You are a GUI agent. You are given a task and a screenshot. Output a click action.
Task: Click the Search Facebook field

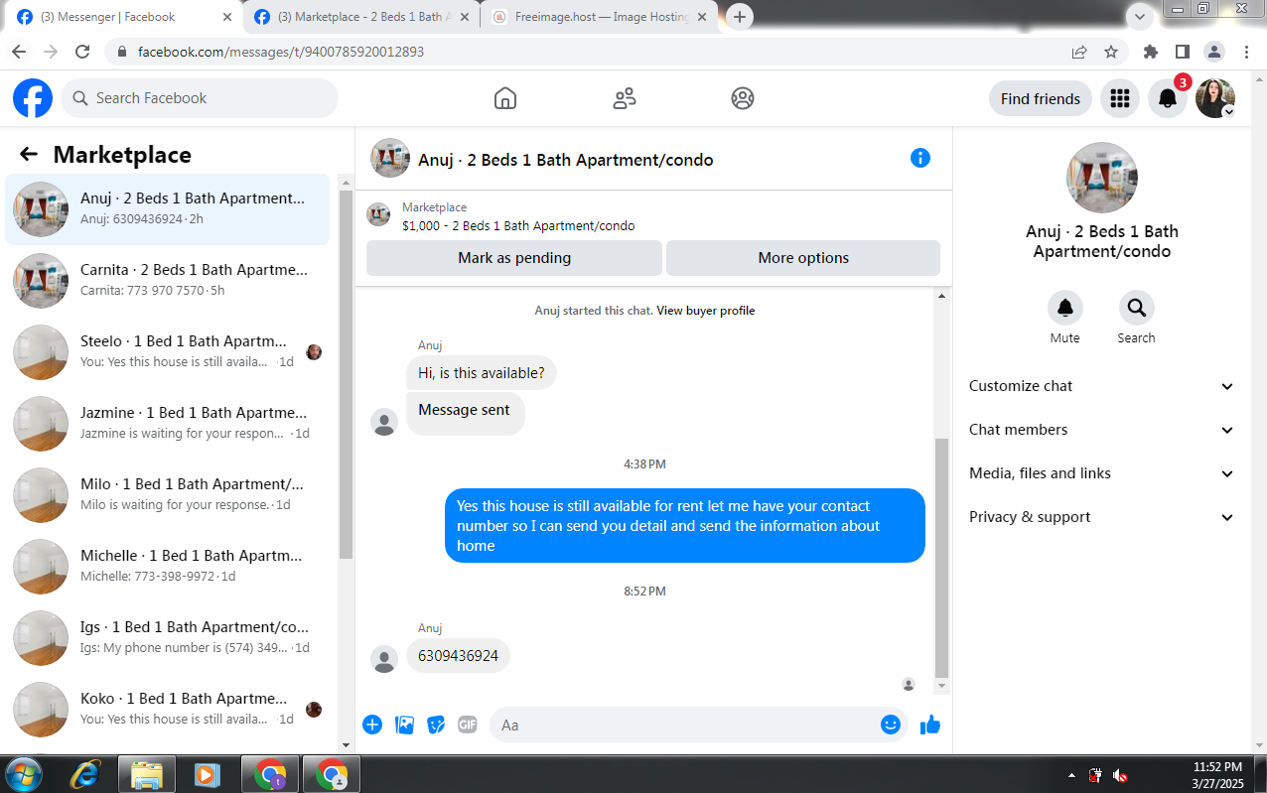200,98
